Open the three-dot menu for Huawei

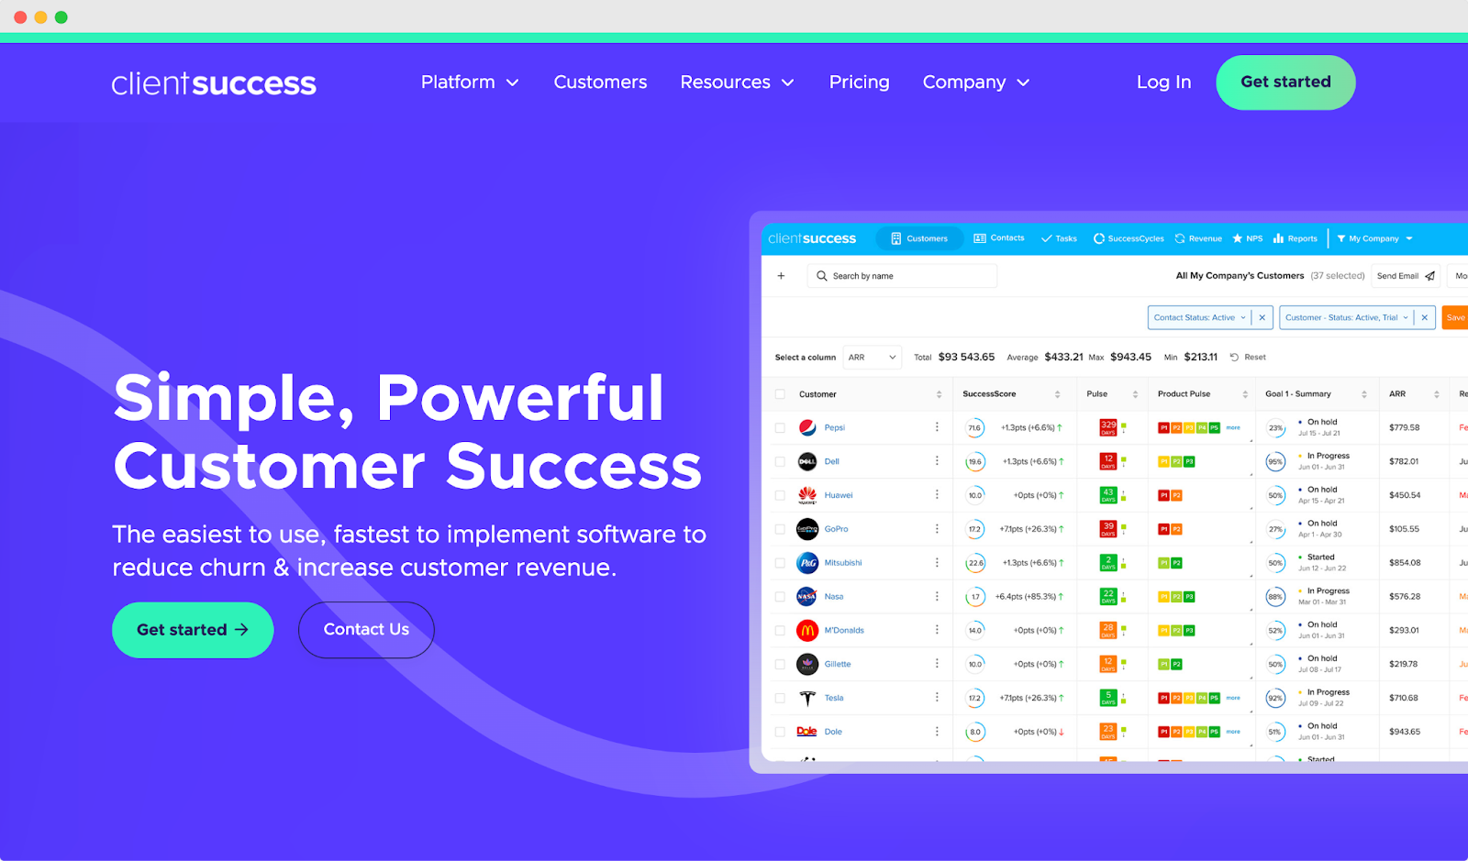pyautogui.click(x=937, y=495)
